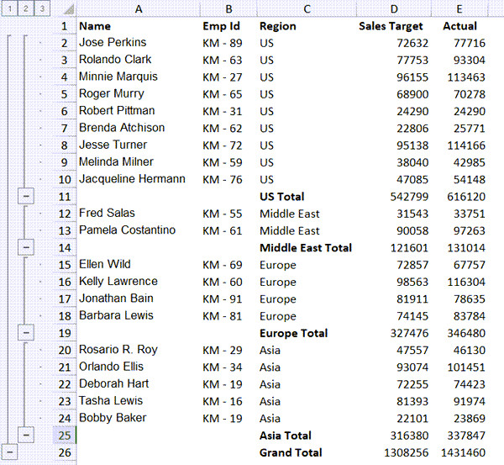Click the Grand Total actual value 1431460

pos(461,452)
